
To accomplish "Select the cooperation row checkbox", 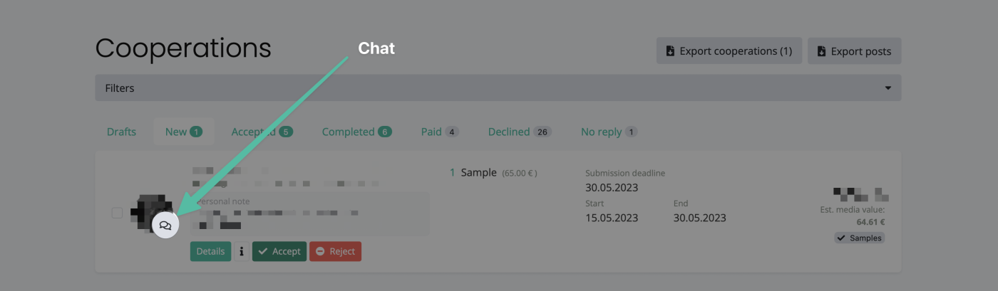I will click(x=117, y=213).
